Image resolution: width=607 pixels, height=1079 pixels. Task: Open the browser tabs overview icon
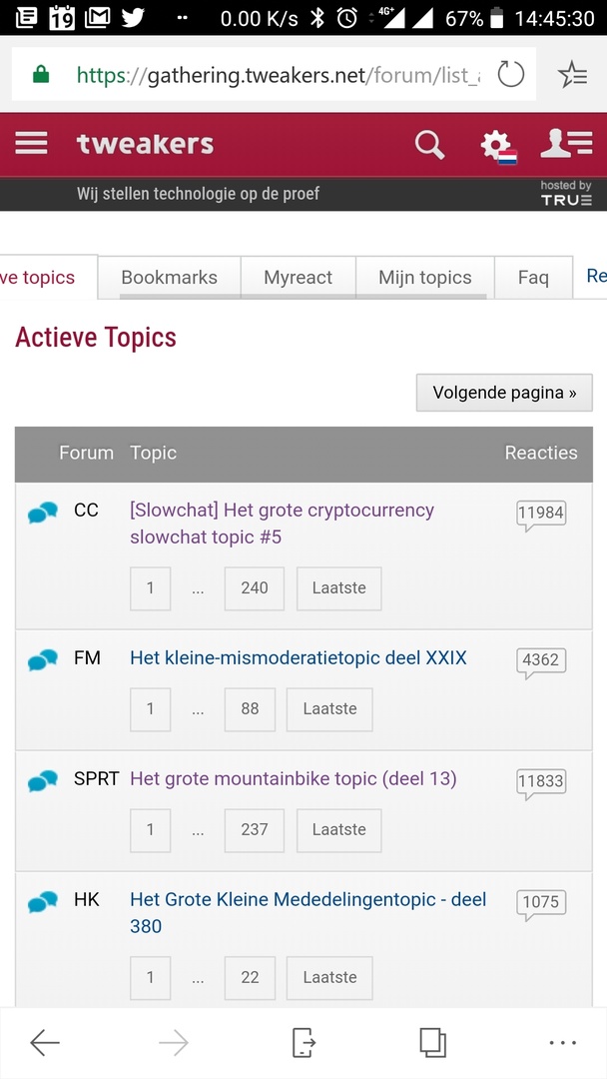pos(432,1043)
